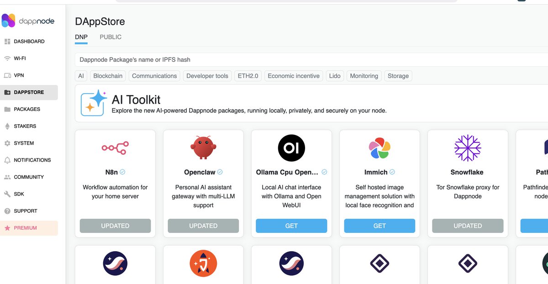Click the Dappnode logo
This screenshot has height=284, width=548.
point(28,21)
